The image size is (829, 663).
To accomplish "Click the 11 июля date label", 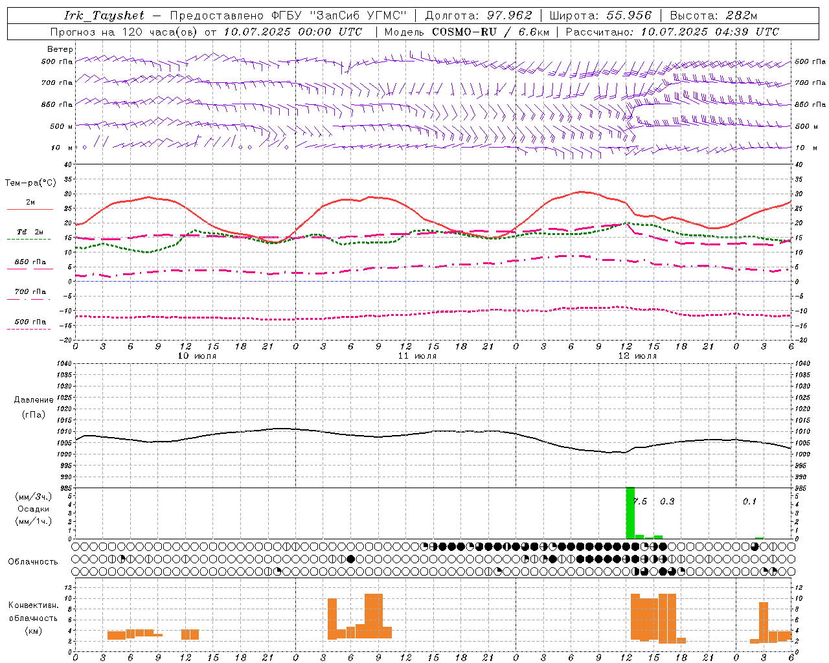I will [417, 355].
